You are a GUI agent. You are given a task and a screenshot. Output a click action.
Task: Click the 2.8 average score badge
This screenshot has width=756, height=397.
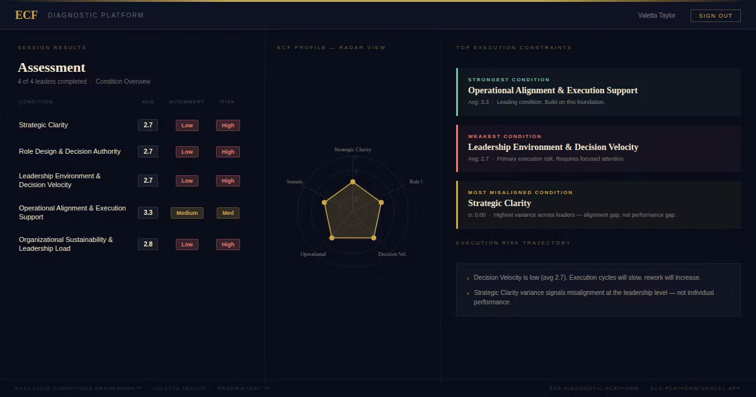click(x=148, y=244)
